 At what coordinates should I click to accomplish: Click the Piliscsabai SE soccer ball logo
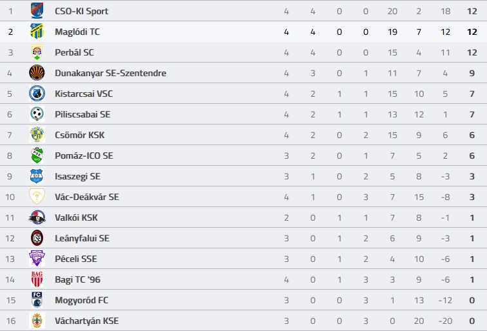tap(37, 114)
